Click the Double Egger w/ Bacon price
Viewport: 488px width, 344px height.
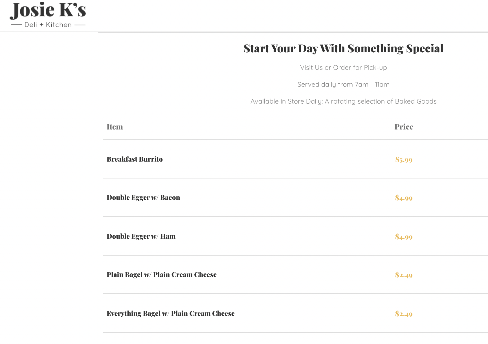pos(404,198)
